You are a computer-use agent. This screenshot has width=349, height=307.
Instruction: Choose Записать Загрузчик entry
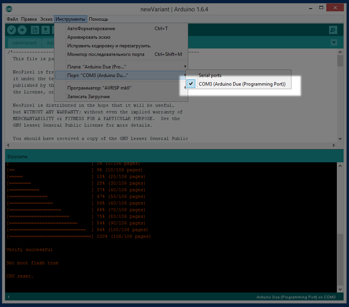(x=121, y=97)
